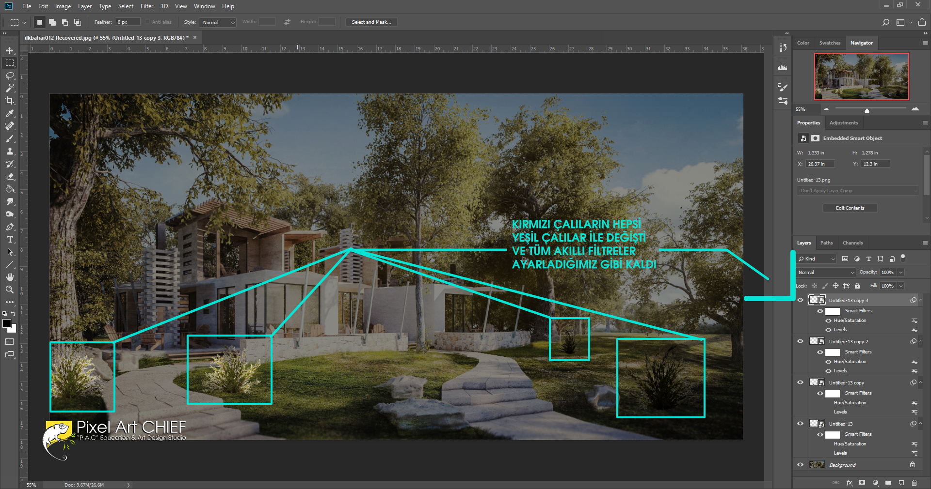The width and height of the screenshot is (931, 489).
Task: Switch to the Paths tab
Action: pos(826,243)
